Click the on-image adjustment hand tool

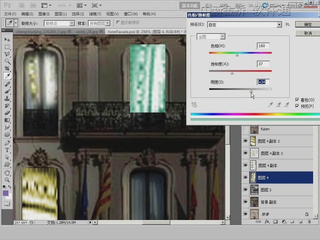pyautogui.click(x=194, y=105)
